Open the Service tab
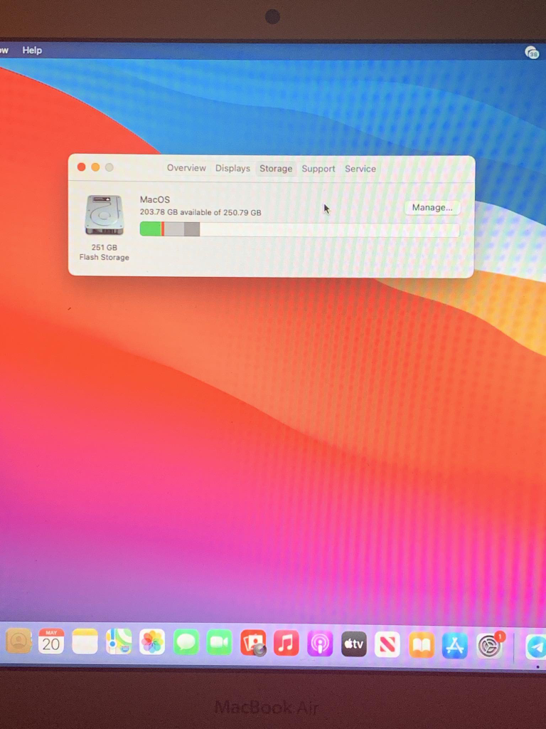 point(360,169)
